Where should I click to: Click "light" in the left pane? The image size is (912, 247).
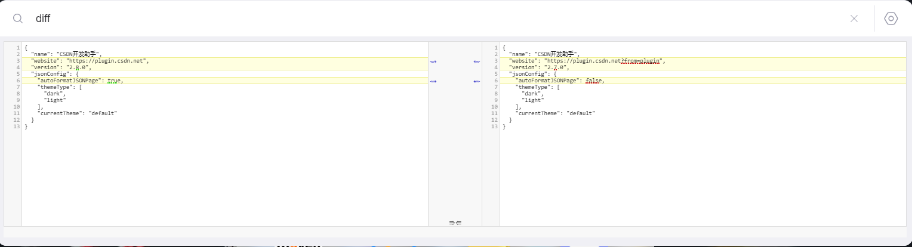coord(54,100)
